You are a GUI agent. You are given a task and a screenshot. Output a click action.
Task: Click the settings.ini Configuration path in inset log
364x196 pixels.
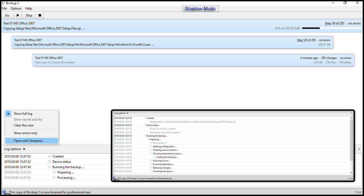(192, 122)
